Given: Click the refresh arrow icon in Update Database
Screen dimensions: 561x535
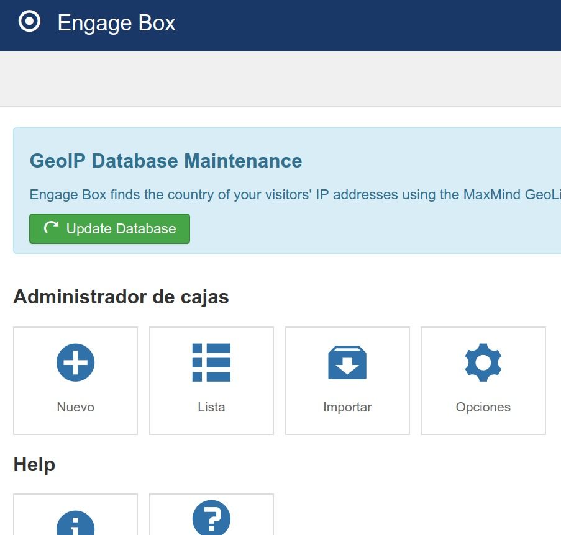Looking at the screenshot, I should [51, 227].
